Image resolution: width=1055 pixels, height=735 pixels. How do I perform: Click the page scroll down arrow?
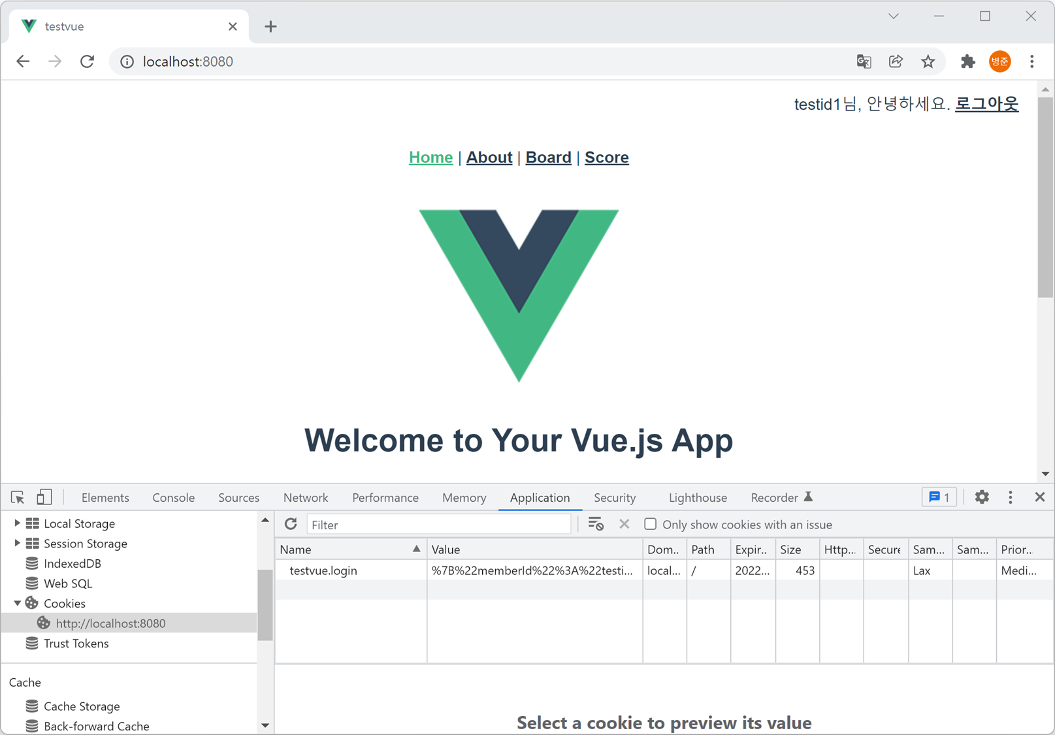(x=1045, y=474)
